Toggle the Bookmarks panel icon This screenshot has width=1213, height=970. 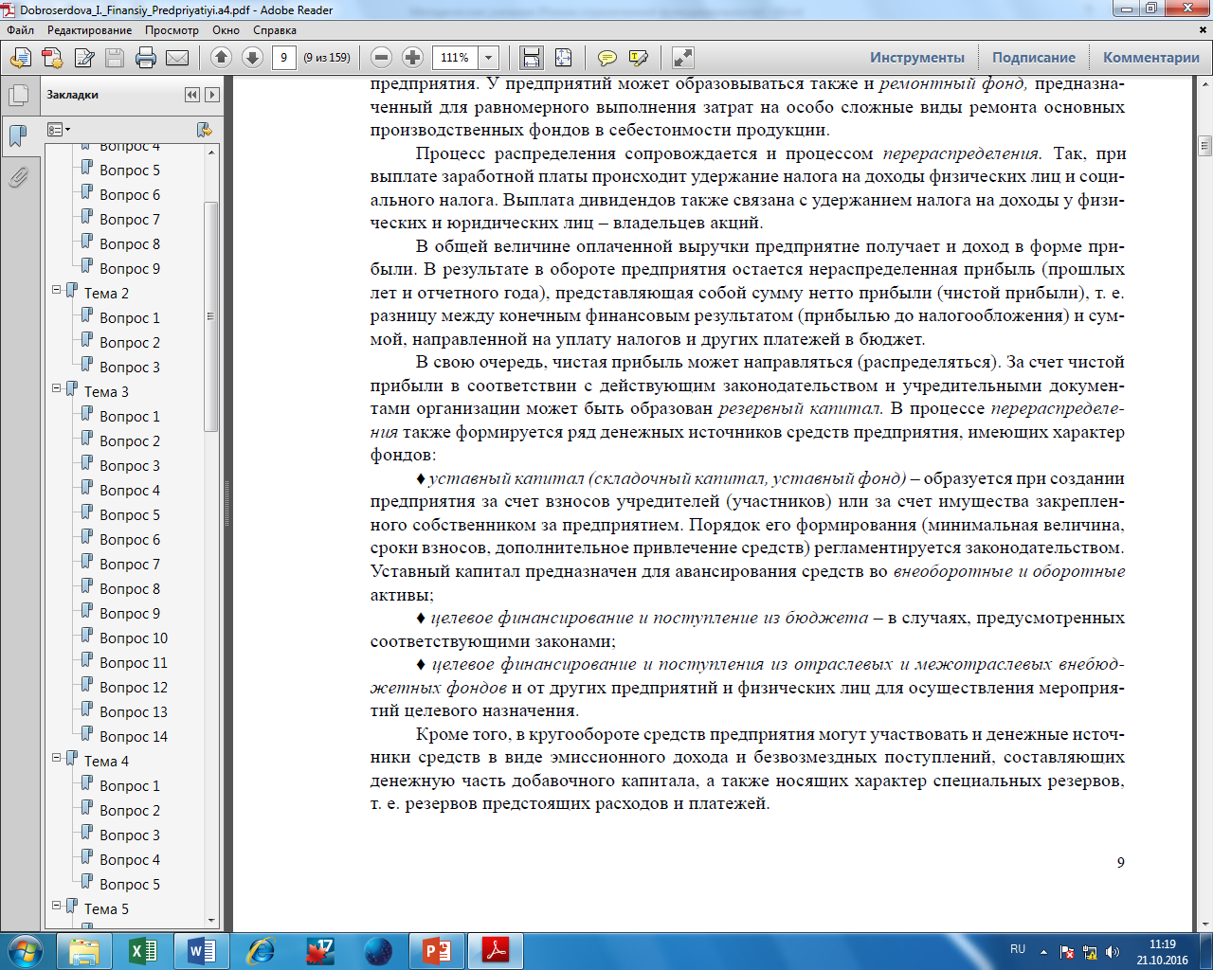pyautogui.click(x=18, y=135)
